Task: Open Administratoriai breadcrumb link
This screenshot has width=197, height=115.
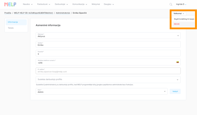Action: pyautogui.click(x=63, y=13)
